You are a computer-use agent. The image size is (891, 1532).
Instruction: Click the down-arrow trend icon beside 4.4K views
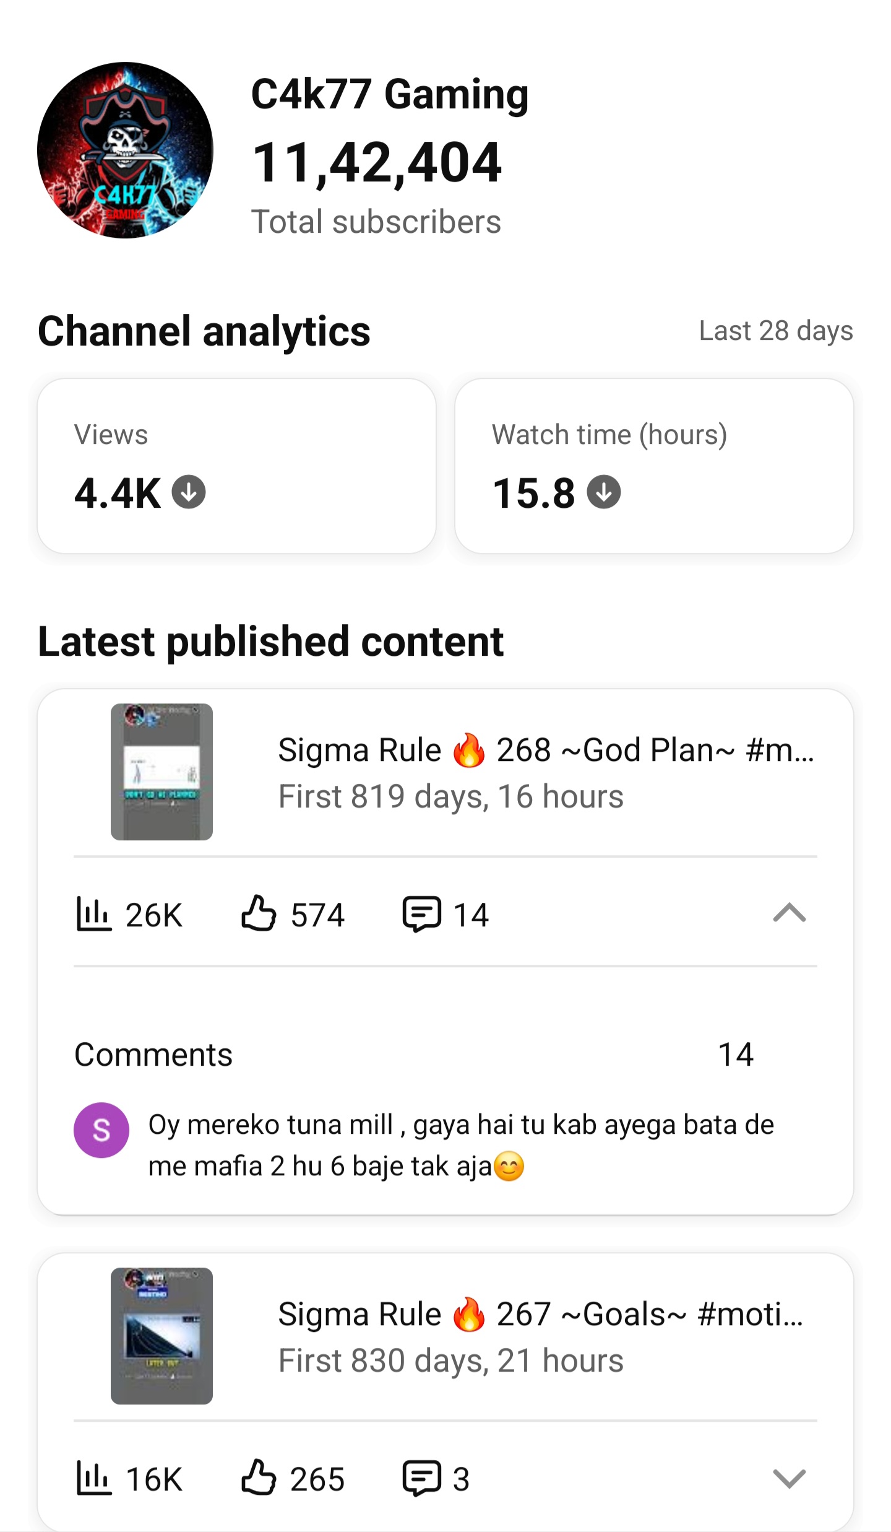pyautogui.click(x=189, y=492)
